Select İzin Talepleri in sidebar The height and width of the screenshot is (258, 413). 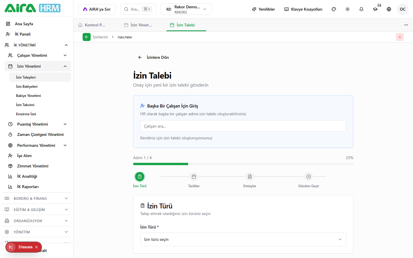pyautogui.click(x=40, y=77)
